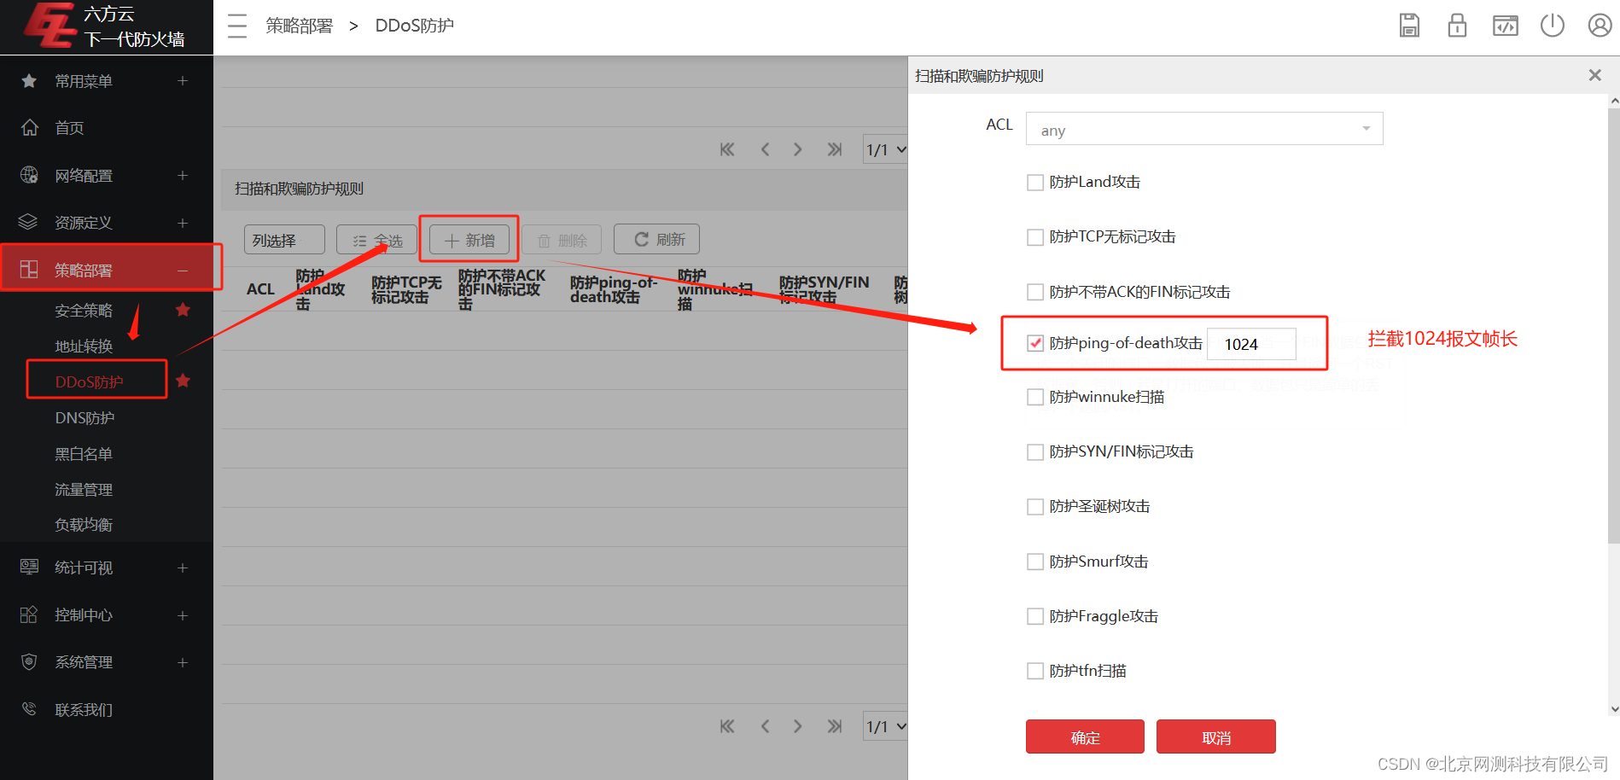This screenshot has width=1620, height=780.
Task: Open 安全策略 submenu item
Action: (x=84, y=310)
